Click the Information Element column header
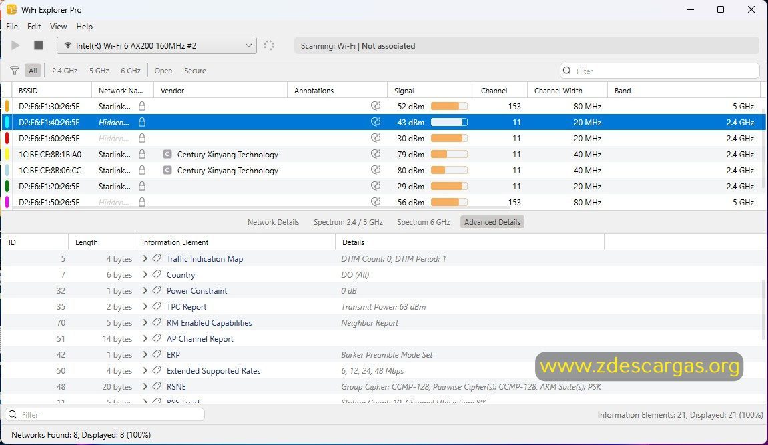This screenshot has height=445, width=768. click(235, 242)
